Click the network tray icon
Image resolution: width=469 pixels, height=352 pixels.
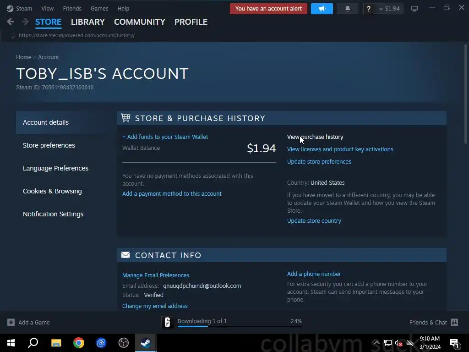point(388,343)
